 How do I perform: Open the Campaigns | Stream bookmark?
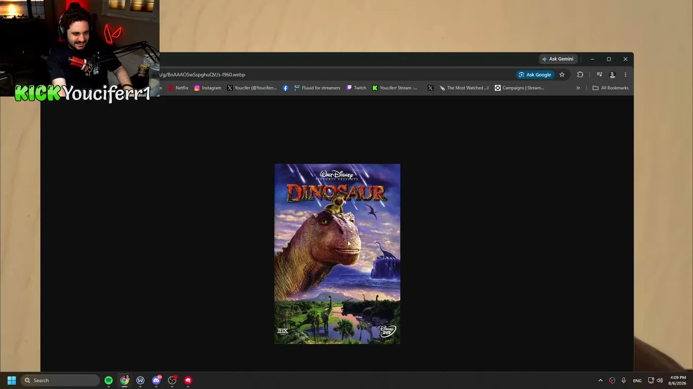click(x=519, y=88)
